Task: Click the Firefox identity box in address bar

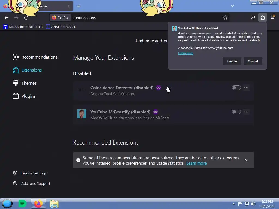Action: [x=60, y=18]
